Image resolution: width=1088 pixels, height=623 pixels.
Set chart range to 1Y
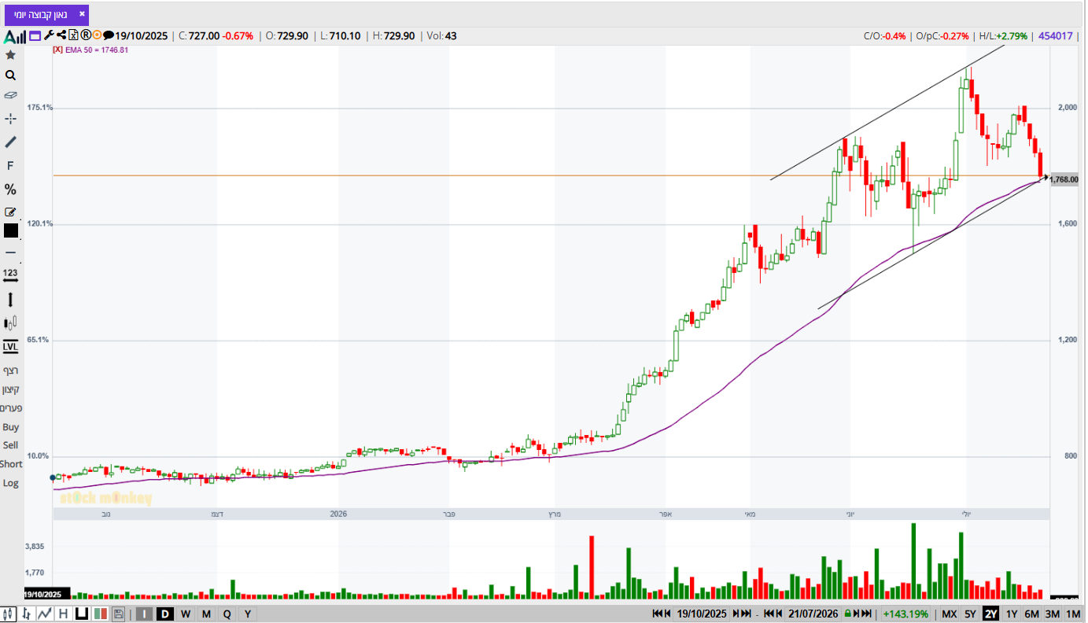coord(1012,614)
